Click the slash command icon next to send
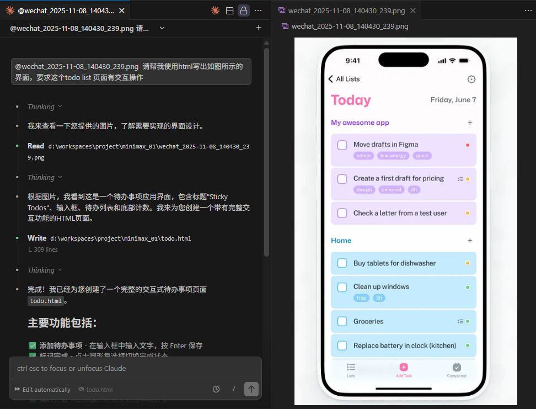The height and width of the screenshot is (409, 536). click(233, 389)
